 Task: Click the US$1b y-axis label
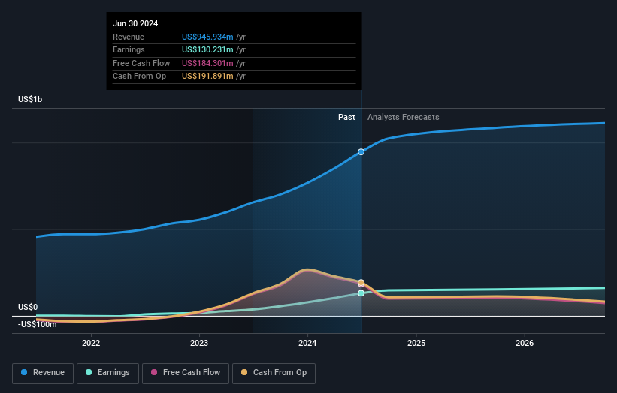coord(30,99)
